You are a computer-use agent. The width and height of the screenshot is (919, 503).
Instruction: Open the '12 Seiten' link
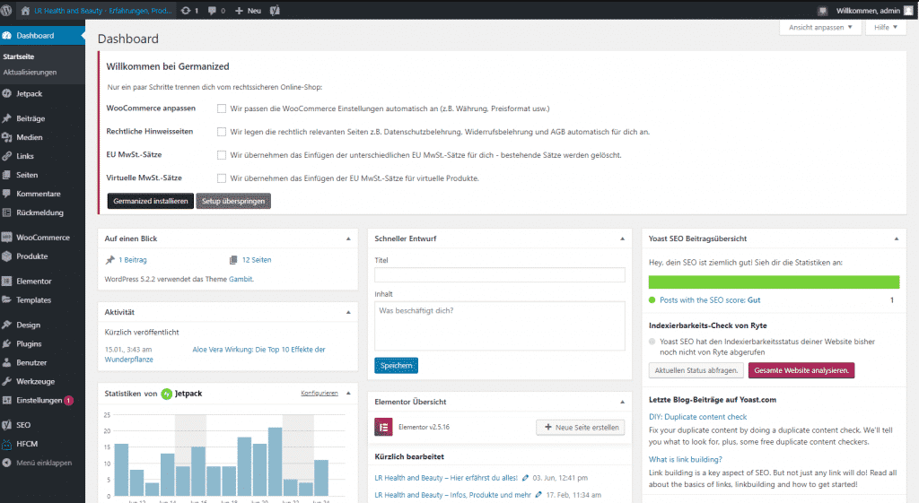click(x=257, y=260)
